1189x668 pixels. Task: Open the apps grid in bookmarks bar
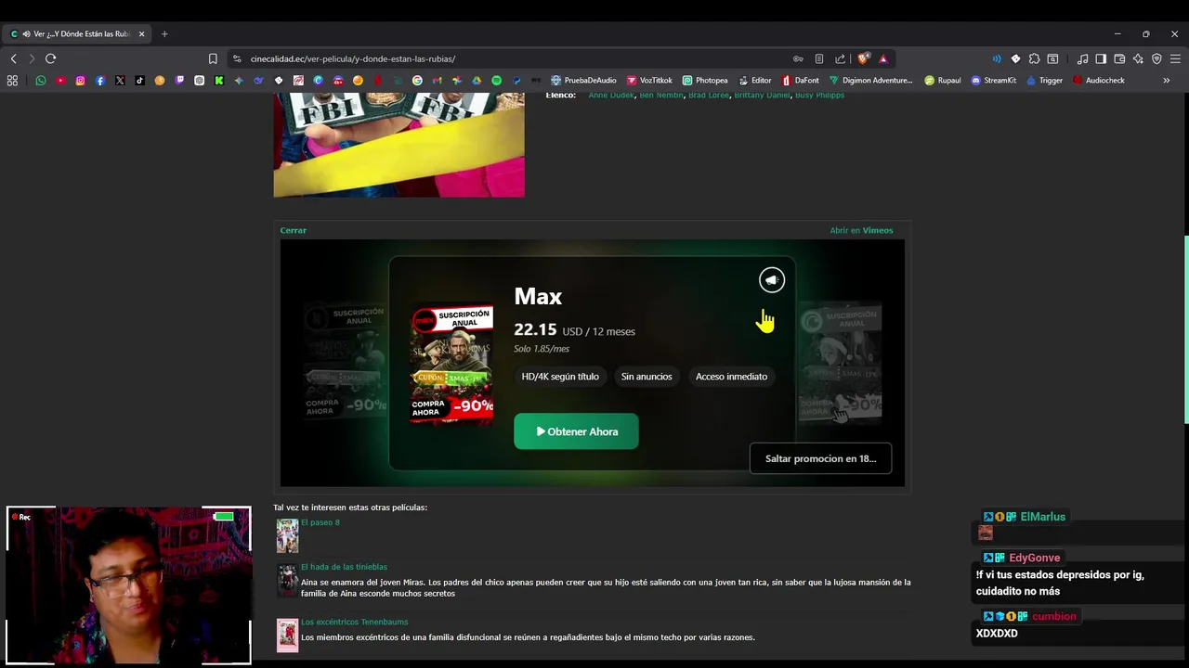click(12, 81)
